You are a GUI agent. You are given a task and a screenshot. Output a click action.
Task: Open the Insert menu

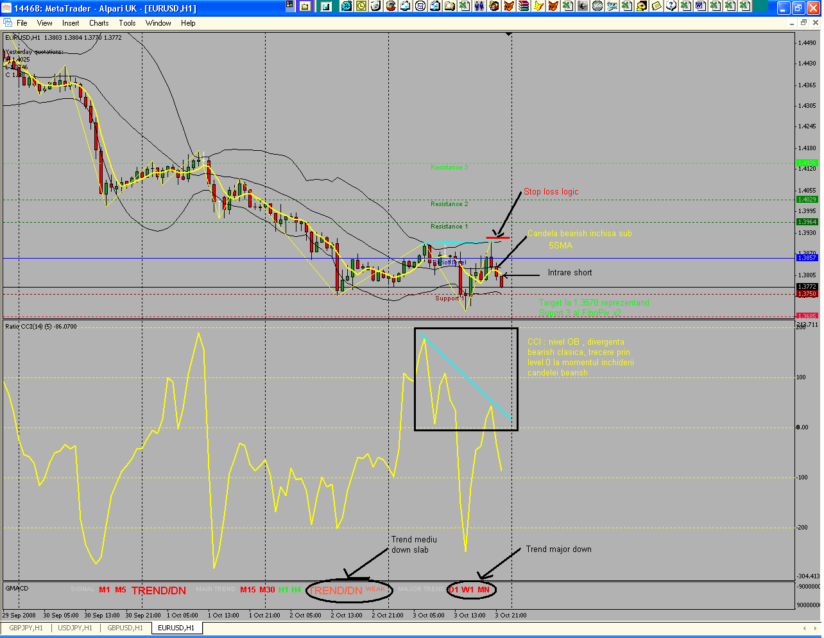(71, 23)
